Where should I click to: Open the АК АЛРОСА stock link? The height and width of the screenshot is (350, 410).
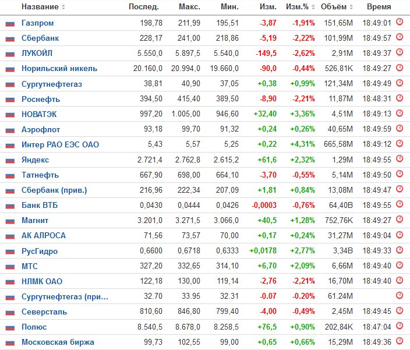(x=44, y=235)
